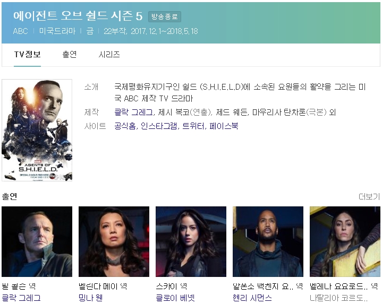Open the TV정보 tab
Viewport: 382px width, 304px height.
coord(27,54)
